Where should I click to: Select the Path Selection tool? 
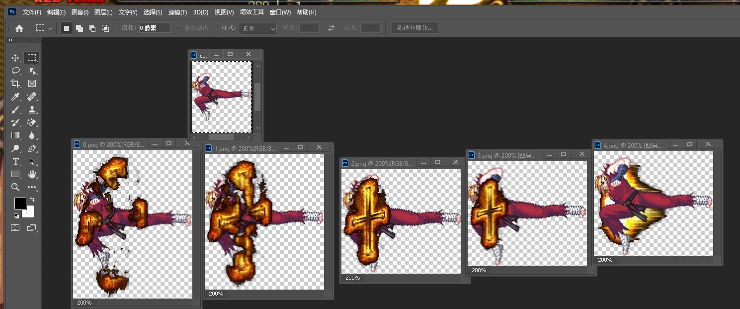click(x=32, y=161)
